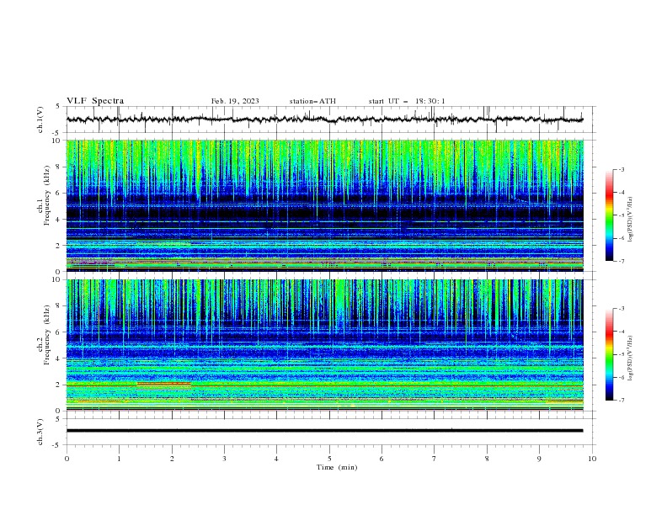
Task: Click the ch.1 colorbar "log(PSD)(V²/Hz)" label
Action: point(631,220)
